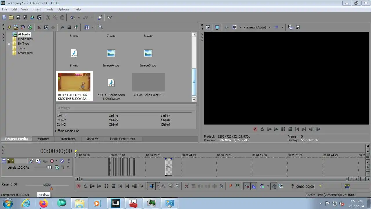Open media Properties icon in Project Media
Image resolution: width=371 pixels, height=209 pixels.
pyautogui.click(x=46, y=27)
